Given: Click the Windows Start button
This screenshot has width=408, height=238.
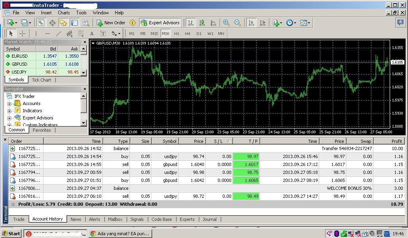Looking at the screenshot, I should (11, 234).
